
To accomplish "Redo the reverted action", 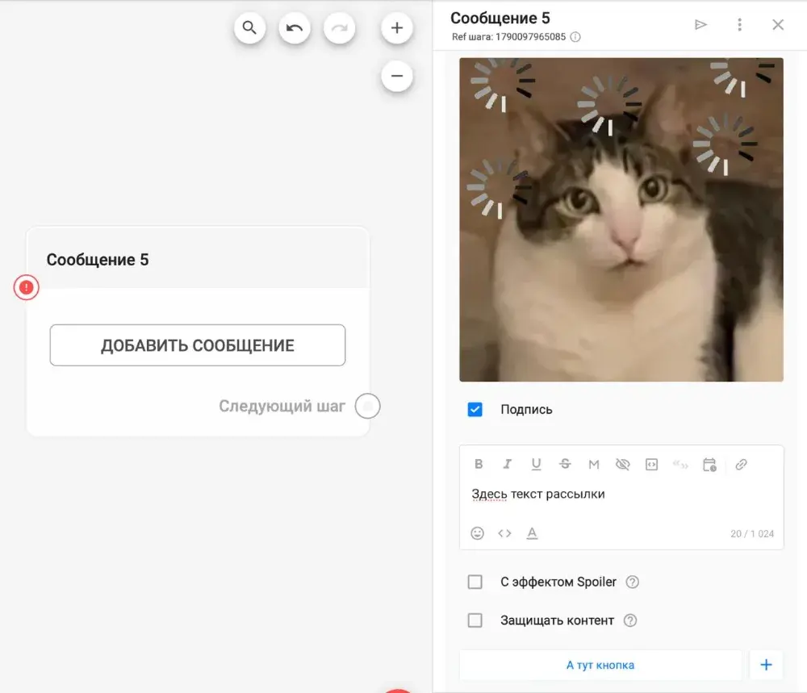I will pyautogui.click(x=339, y=27).
